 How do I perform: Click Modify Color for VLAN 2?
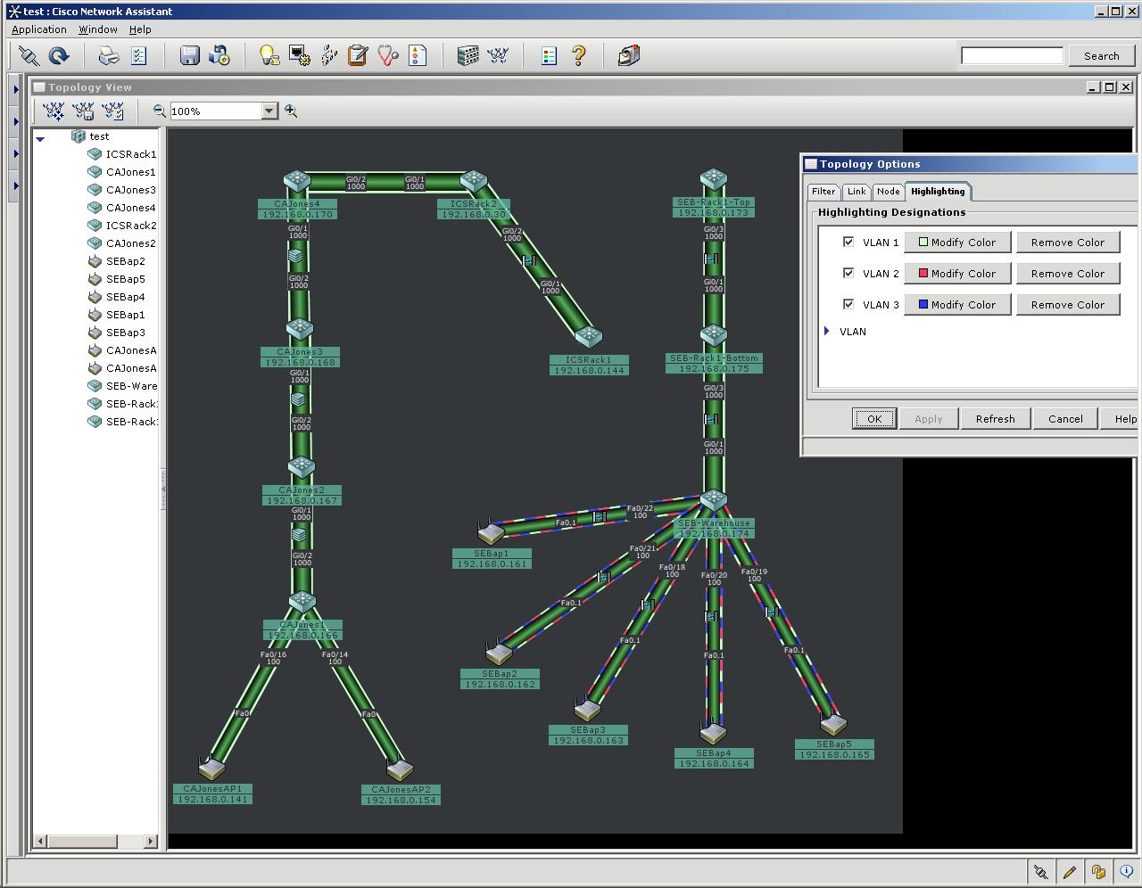(957, 274)
